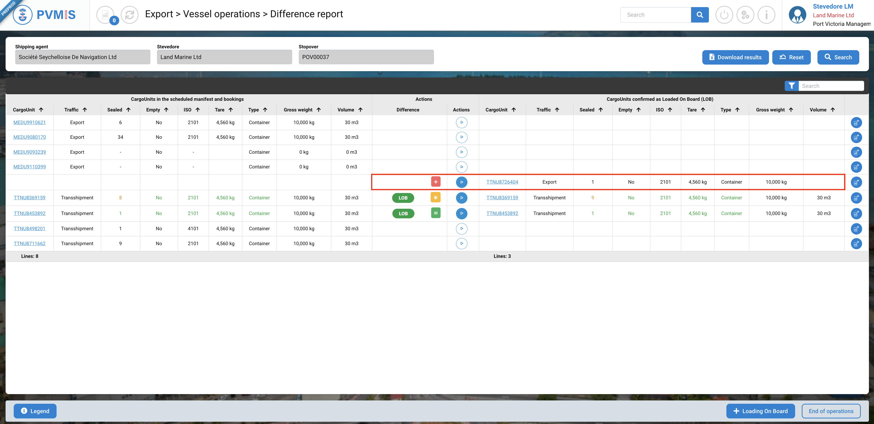This screenshot has height=424, width=874.
Task: Open the settings gears icon
Action: pyautogui.click(x=745, y=15)
